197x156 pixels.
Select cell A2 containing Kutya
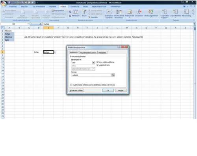click(9, 34)
